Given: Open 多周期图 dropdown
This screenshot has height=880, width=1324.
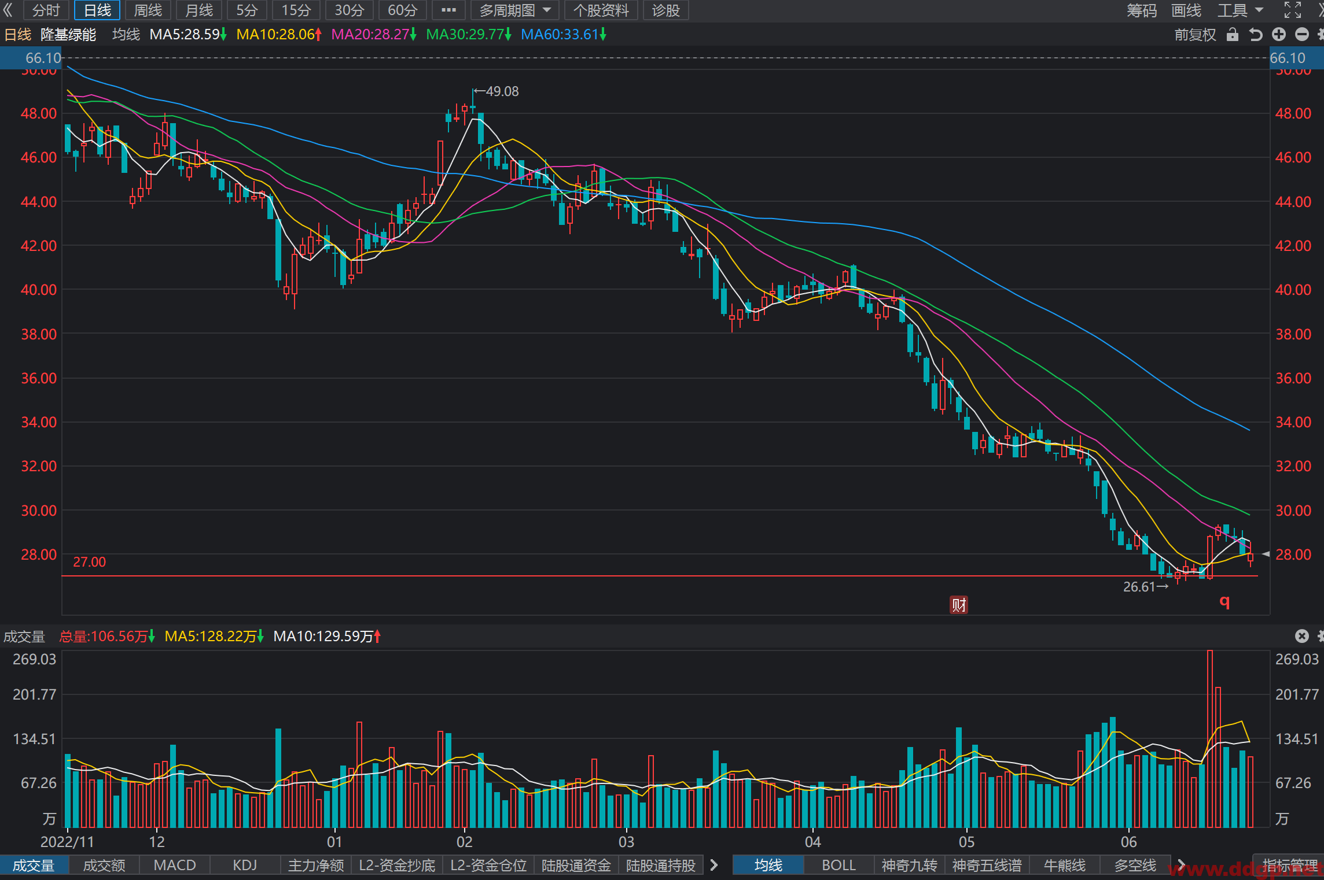Looking at the screenshot, I should point(514,10).
